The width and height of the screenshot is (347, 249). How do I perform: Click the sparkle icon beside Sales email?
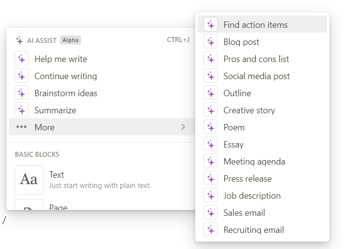[x=210, y=212]
